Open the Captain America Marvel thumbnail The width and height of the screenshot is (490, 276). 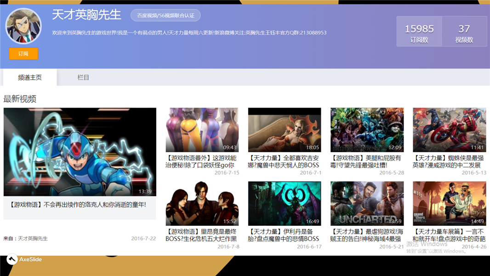click(449, 130)
